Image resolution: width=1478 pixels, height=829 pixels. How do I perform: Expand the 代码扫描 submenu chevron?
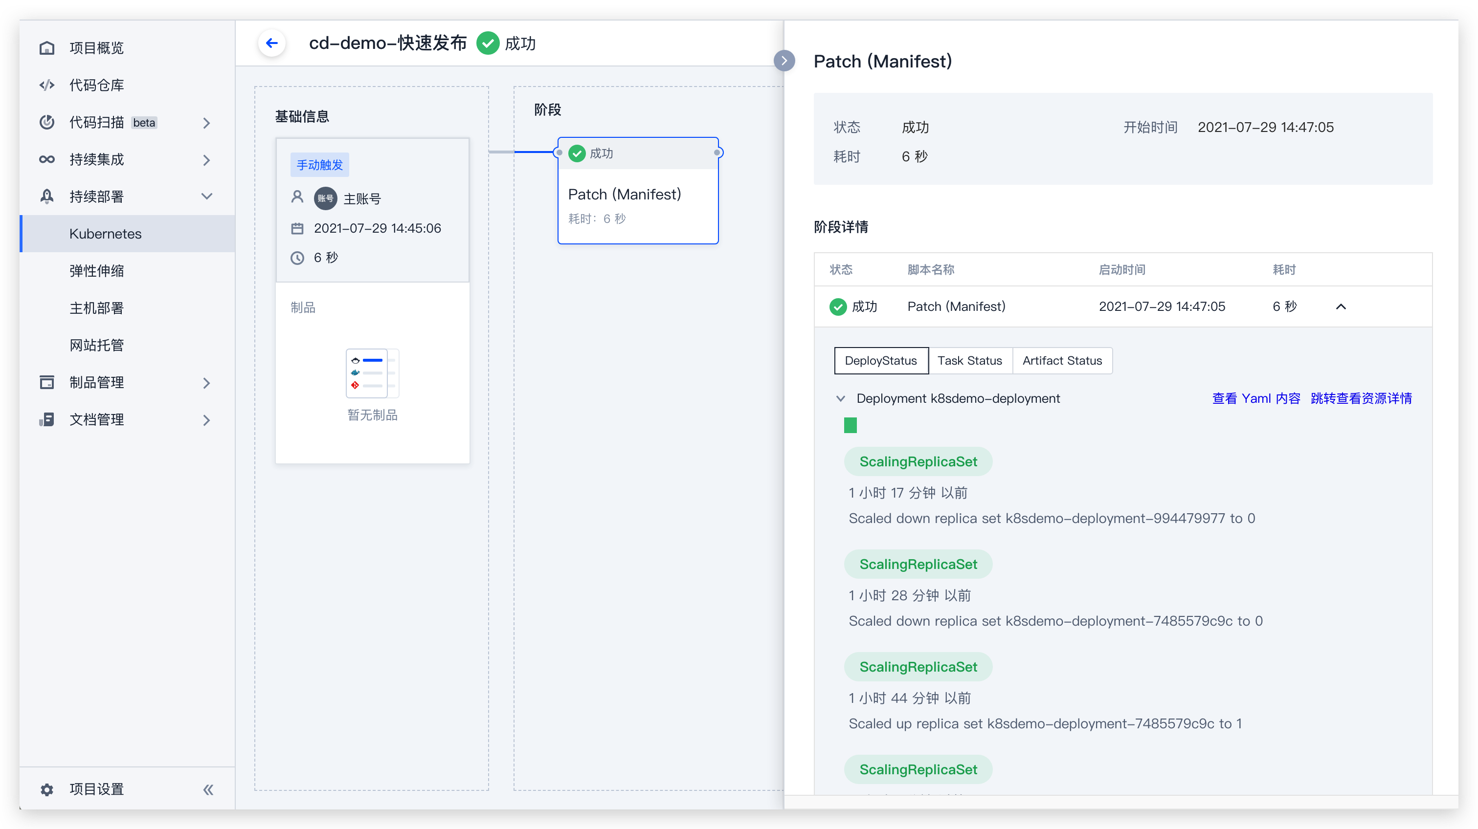coord(206,123)
